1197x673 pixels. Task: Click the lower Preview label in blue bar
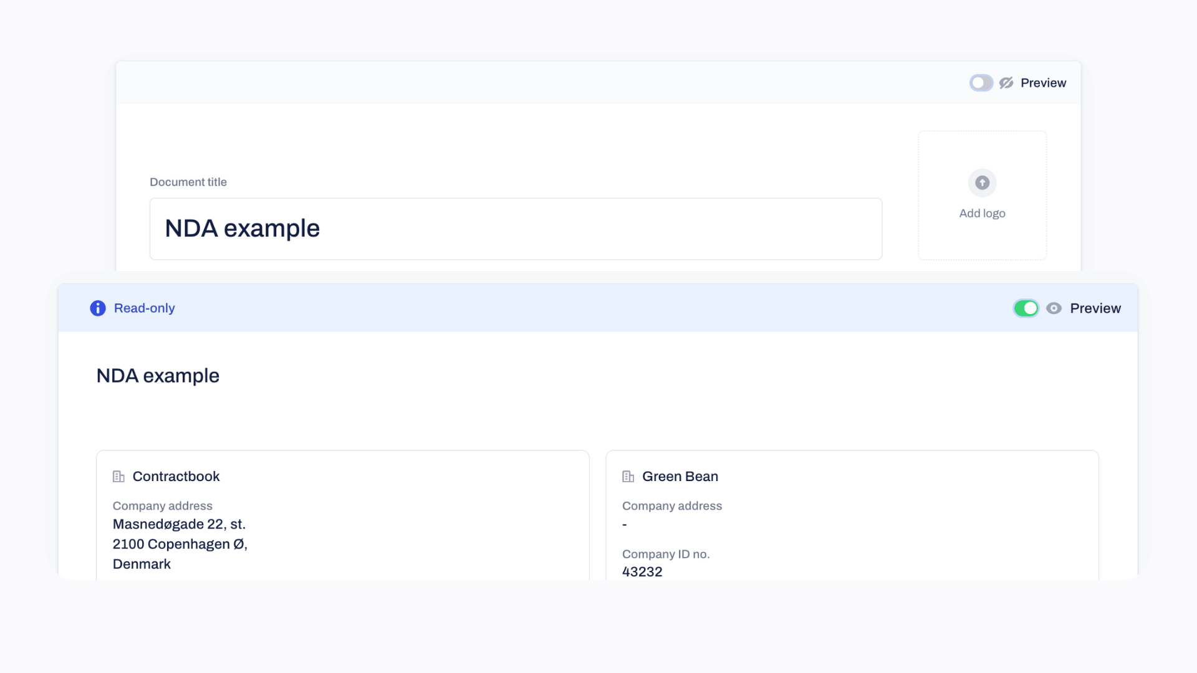pos(1095,308)
